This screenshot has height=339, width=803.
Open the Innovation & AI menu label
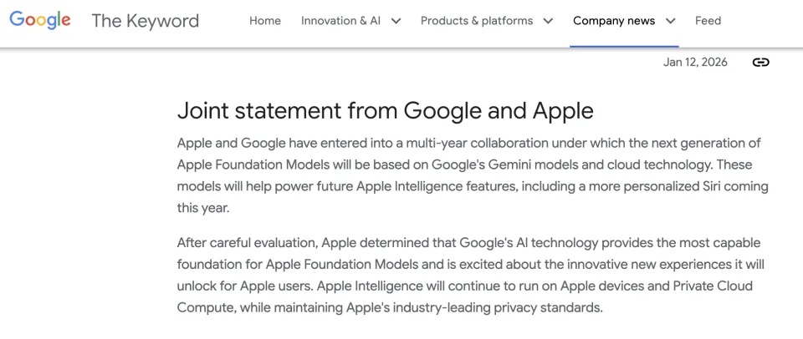pyautogui.click(x=340, y=21)
